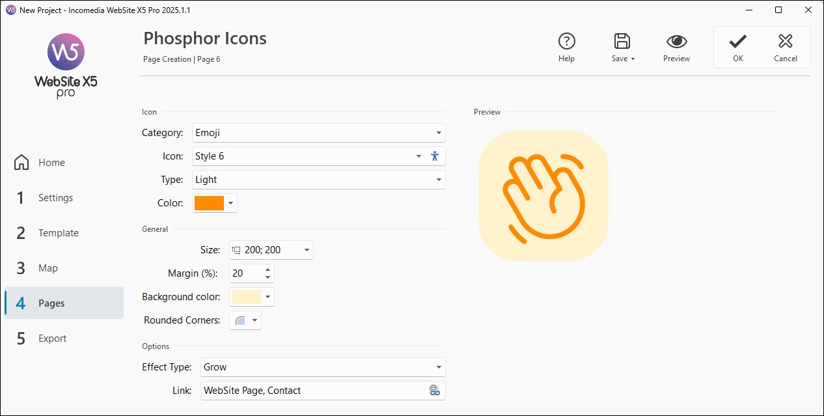The width and height of the screenshot is (824, 416).
Task: Click the Cancel X button
Action: pyautogui.click(x=786, y=48)
